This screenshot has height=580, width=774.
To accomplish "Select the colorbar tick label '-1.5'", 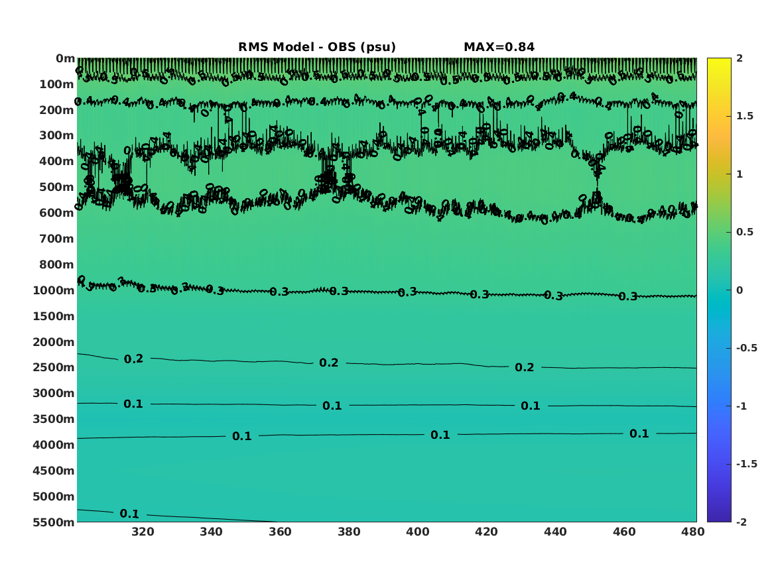I will click(747, 463).
